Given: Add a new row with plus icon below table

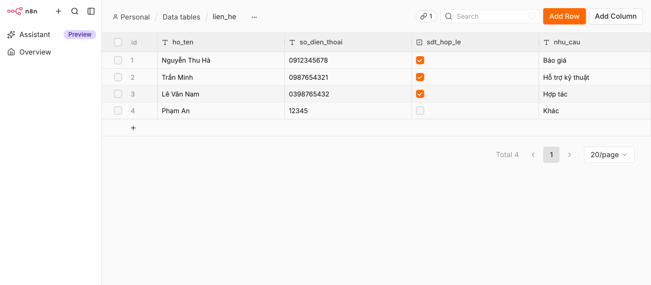Looking at the screenshot, I should tap(133, 128).
